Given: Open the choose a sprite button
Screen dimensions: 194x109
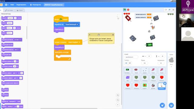Looking at the screenshot, I should (x=162, y=105).
